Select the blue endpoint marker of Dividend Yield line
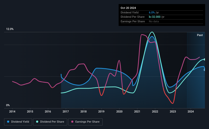Screen dimensions: 209x129 point(205,70)
